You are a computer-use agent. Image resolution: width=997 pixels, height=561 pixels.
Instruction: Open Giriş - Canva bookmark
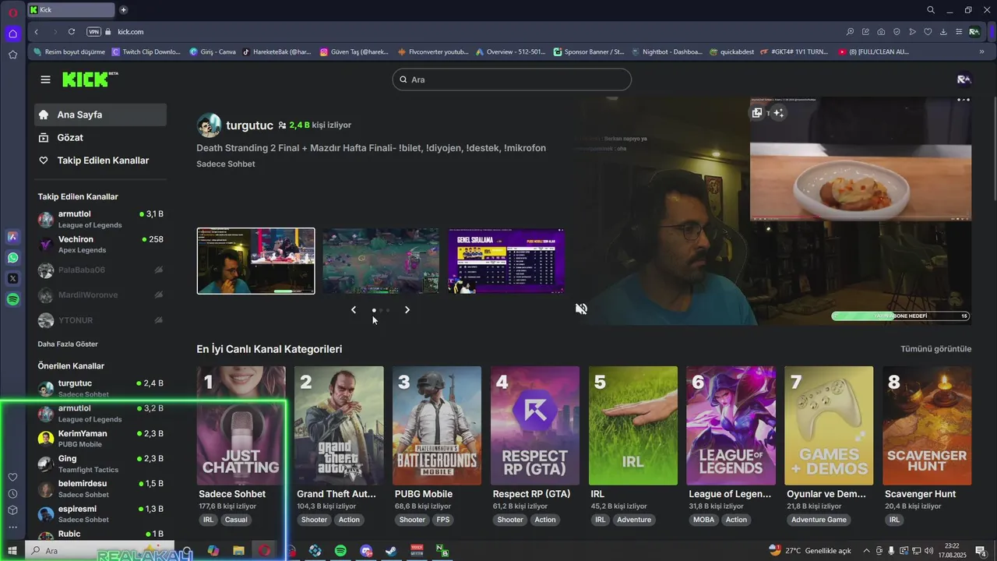point(213,52)
